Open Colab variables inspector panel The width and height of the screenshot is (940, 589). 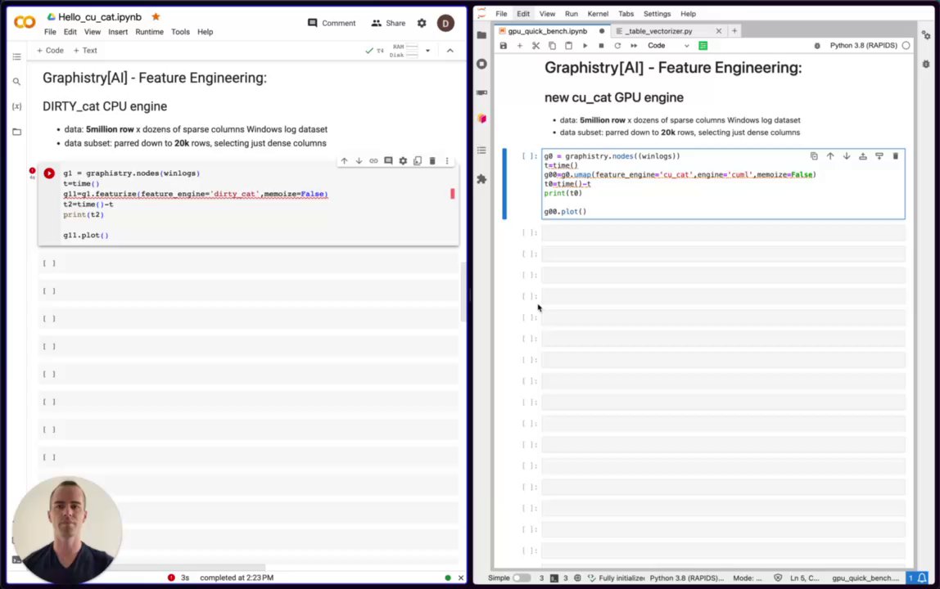pos(16,106)
